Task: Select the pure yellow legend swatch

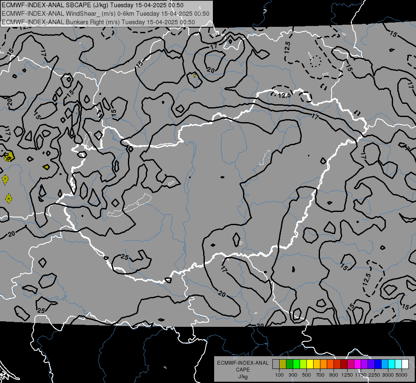Action: (x=310, y=364)
